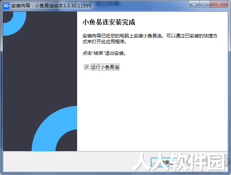
Task: Click the paragraph starting 安装向导已在您的电脑上安装
Action: point(150,39)
